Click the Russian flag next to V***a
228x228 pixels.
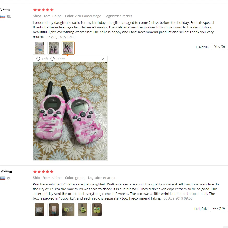(3, 16)
